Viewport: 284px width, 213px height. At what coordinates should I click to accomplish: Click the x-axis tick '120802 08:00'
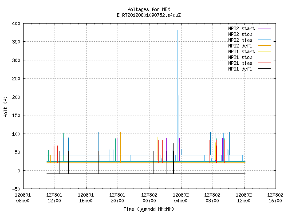pyautogui.click(x=212, y=198)
